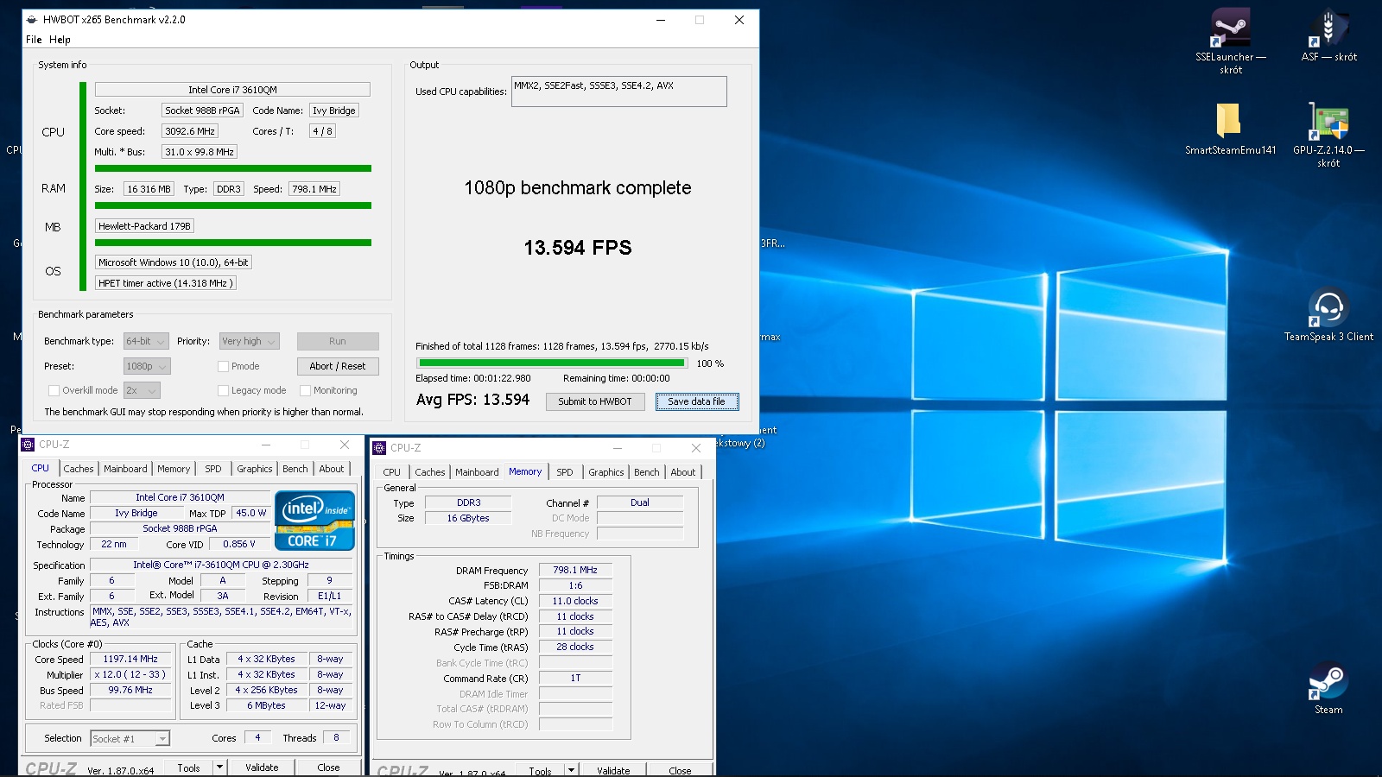Click Tools button in left CPU-Z
This screenshot has height=777, width=1382.
[x=188, y=767]
